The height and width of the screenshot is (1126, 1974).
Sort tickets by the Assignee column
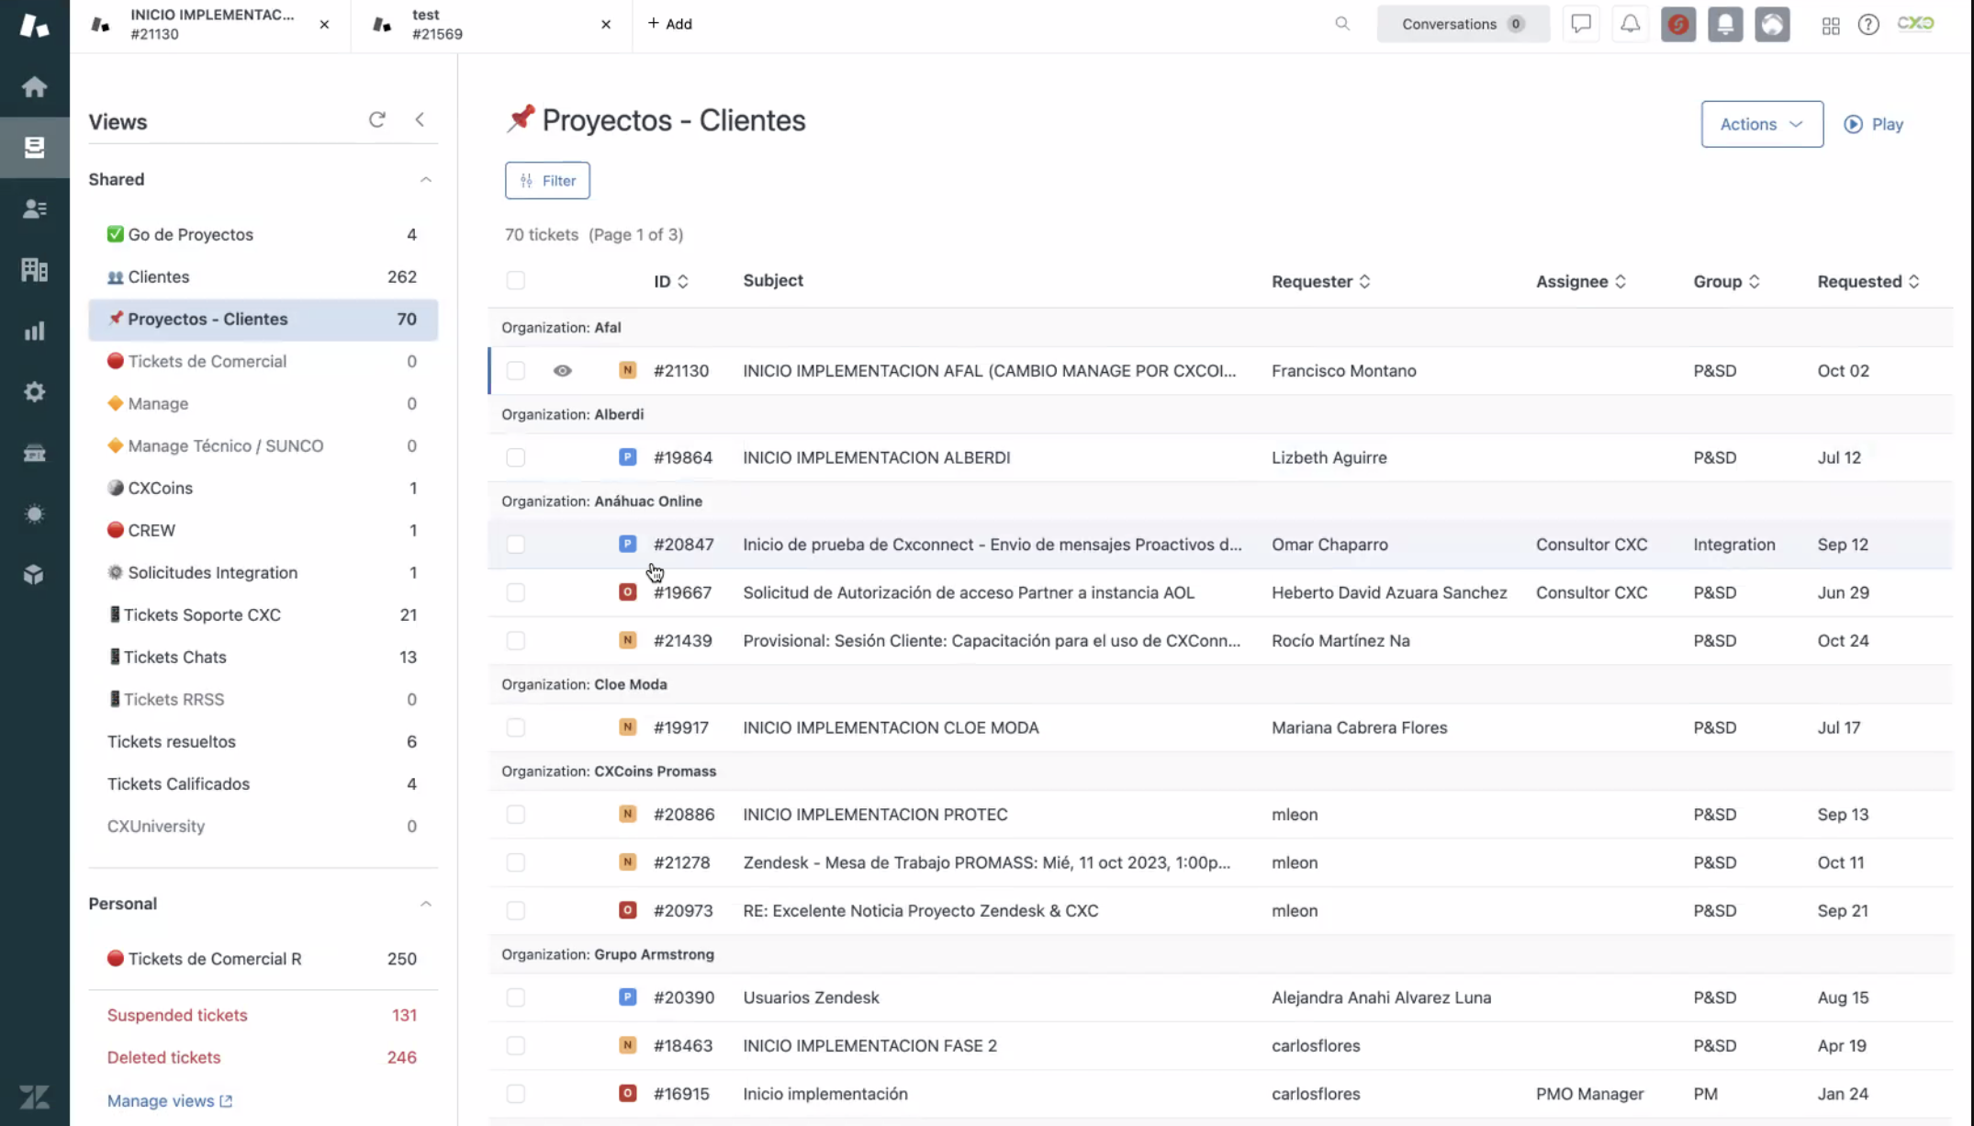[1581, 281]
